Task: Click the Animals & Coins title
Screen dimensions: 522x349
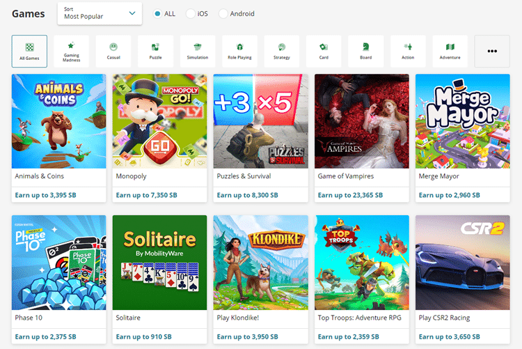Action: click(39, 176)
